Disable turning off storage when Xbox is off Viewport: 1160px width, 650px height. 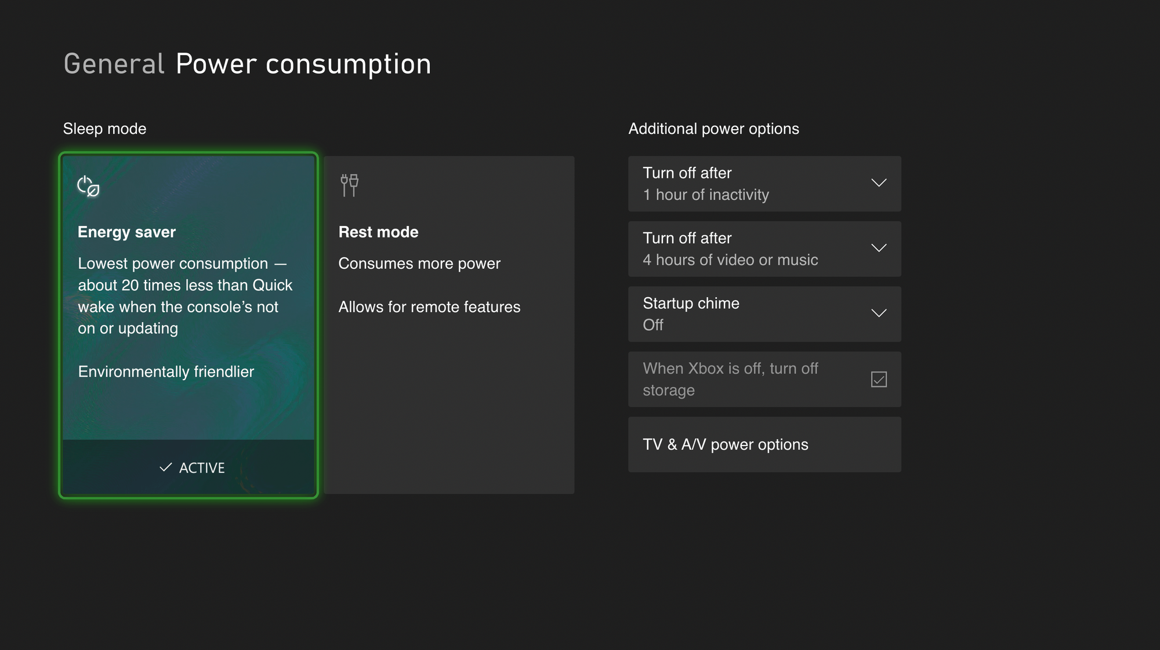click(764, 379)
